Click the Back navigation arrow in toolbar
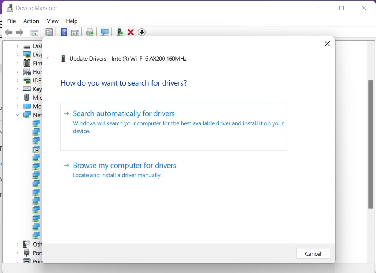Viewport: 376px width, 273px height. coord(8,32)
